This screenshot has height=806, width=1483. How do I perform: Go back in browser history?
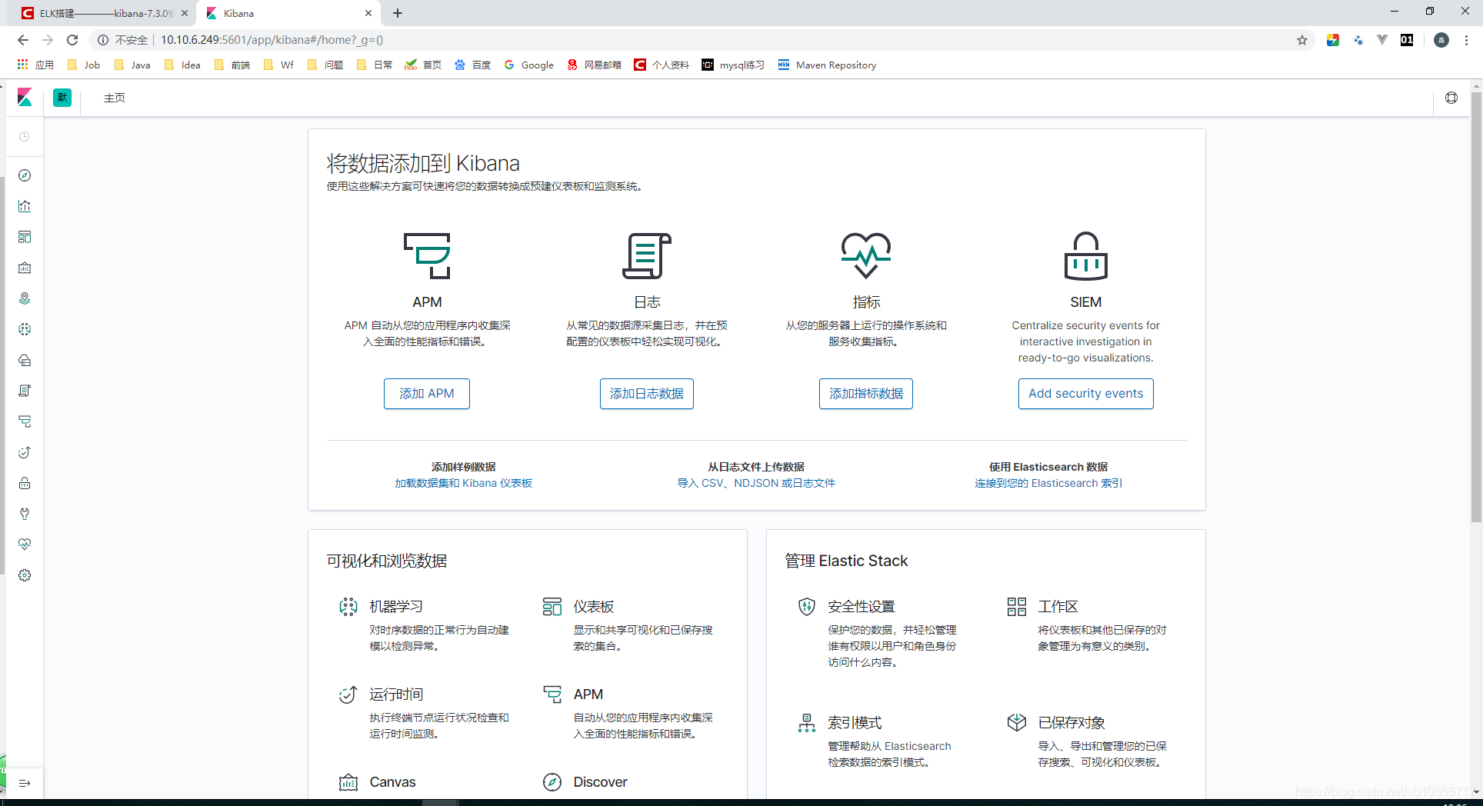(x=23, y=40)
